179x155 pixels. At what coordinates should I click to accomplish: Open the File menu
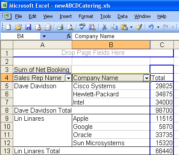coord(18,16)
